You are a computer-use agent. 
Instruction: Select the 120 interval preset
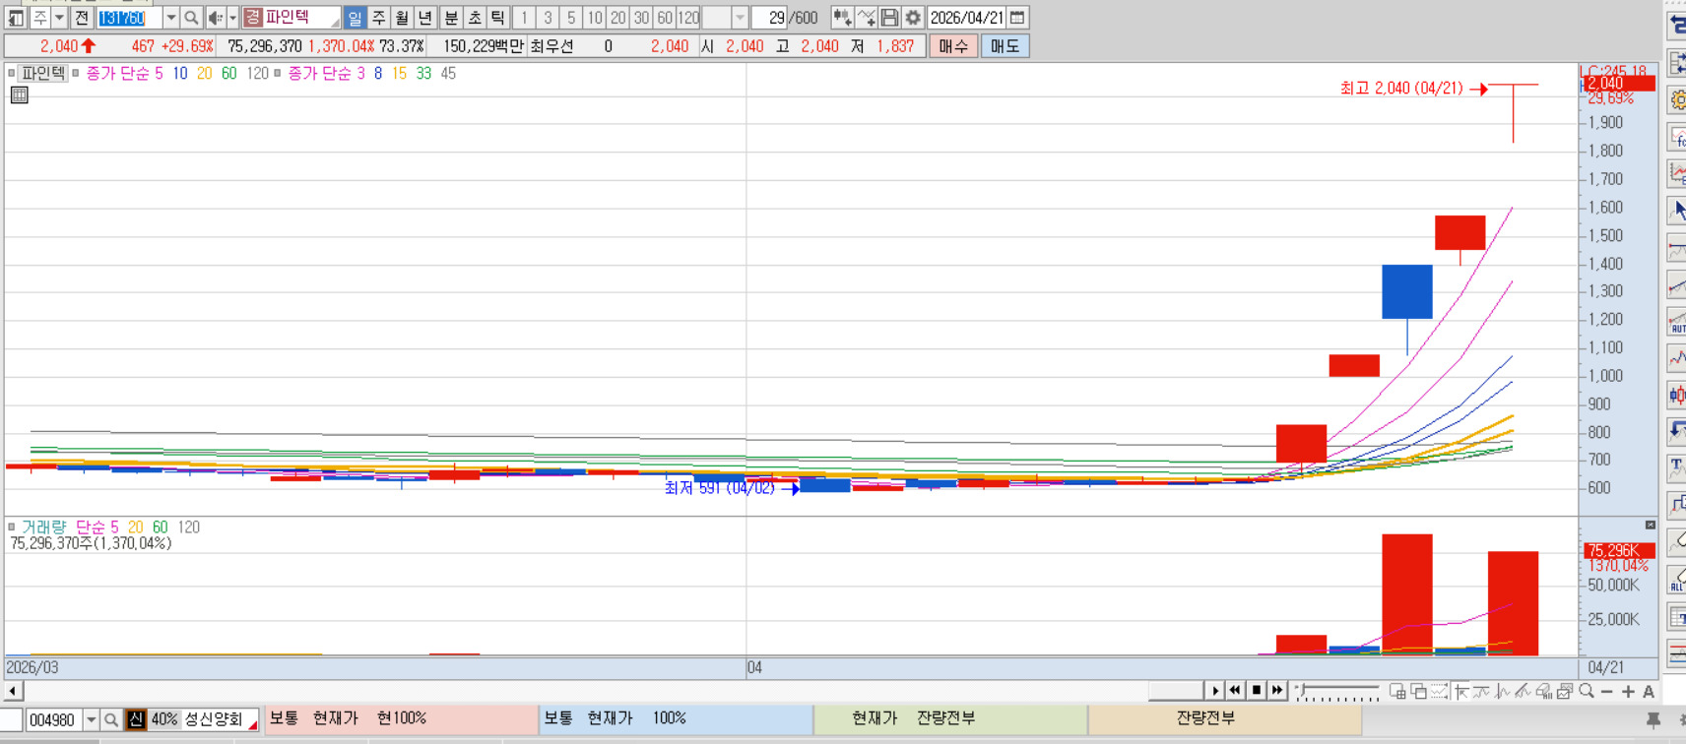click(x=688, y=18)
